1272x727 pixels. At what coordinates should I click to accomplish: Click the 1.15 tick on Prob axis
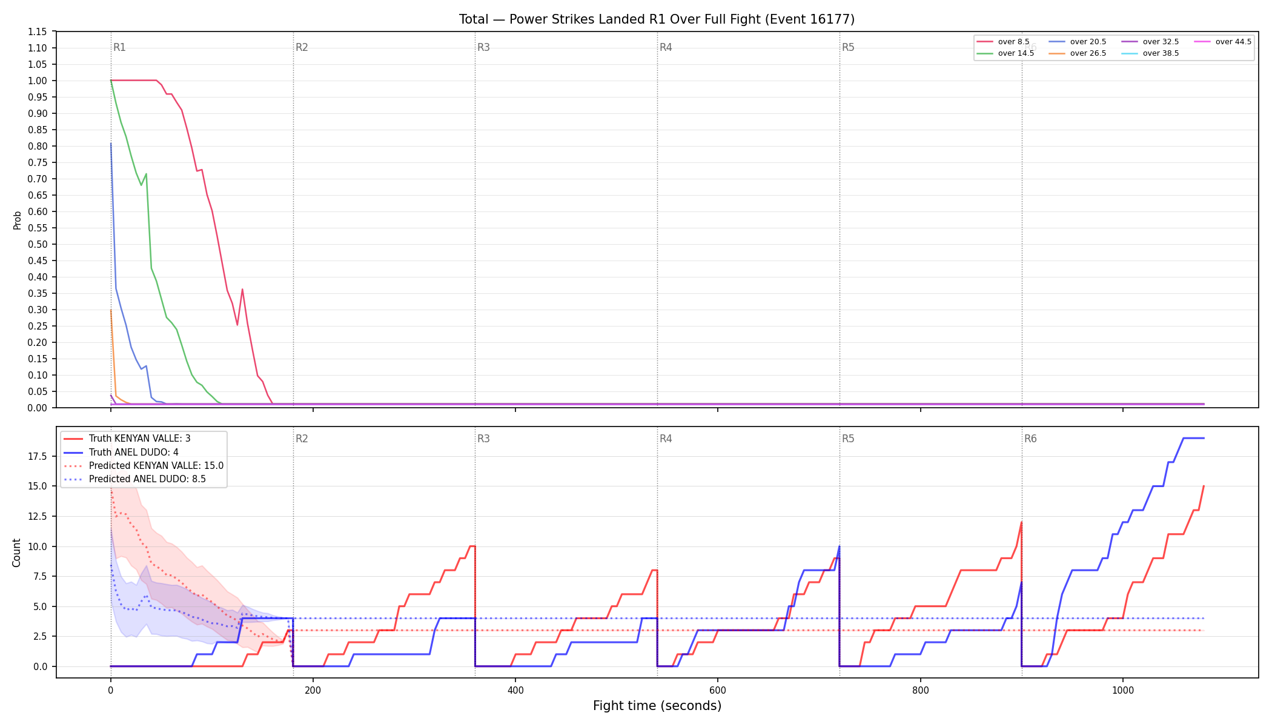[37, 32]
